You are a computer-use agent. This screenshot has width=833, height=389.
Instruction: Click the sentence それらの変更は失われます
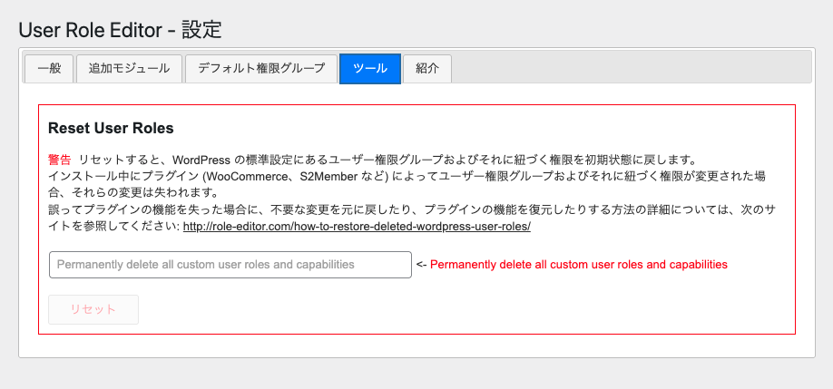coord(141,192)
